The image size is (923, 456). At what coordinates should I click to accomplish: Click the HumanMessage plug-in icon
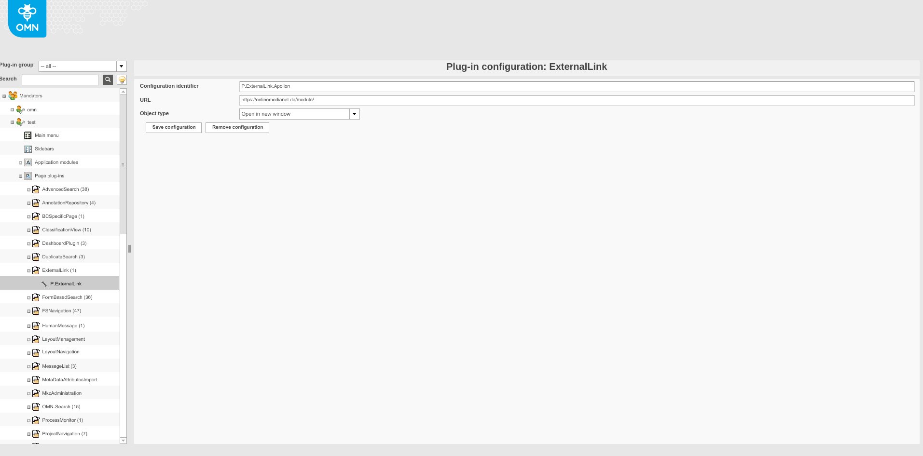[36, 326]
